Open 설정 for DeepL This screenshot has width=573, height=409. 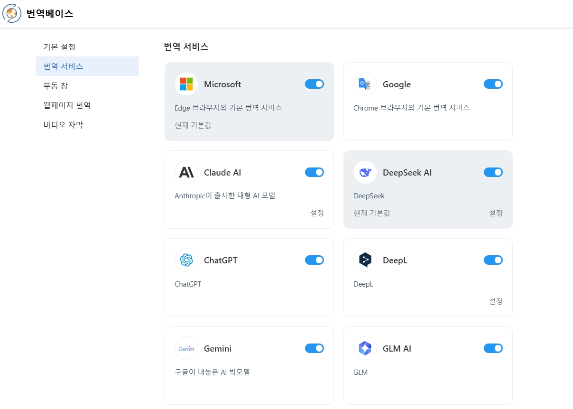click(496, 301)
